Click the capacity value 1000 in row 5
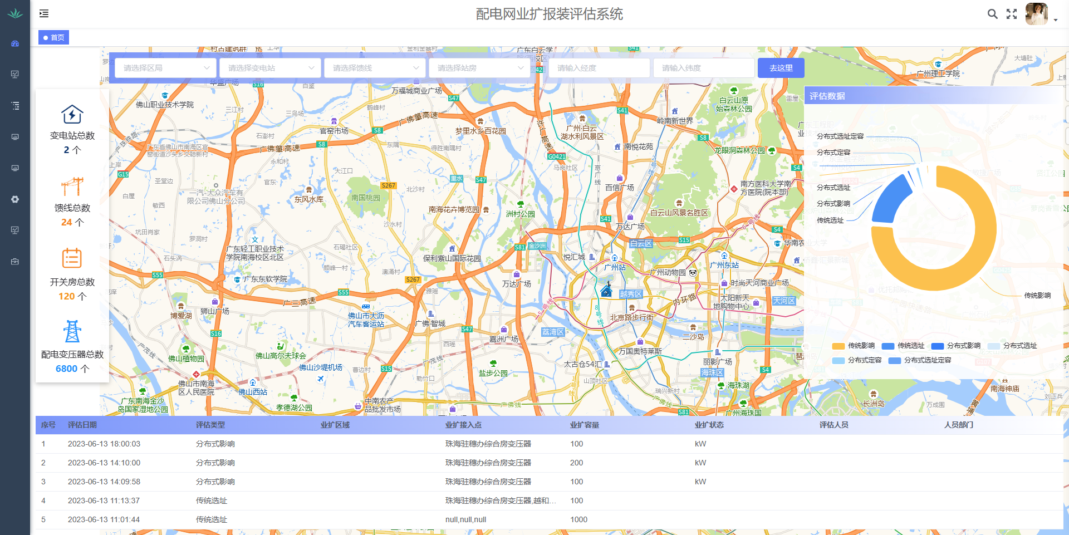The image size is (1069, 535). [x=579, y=519]
